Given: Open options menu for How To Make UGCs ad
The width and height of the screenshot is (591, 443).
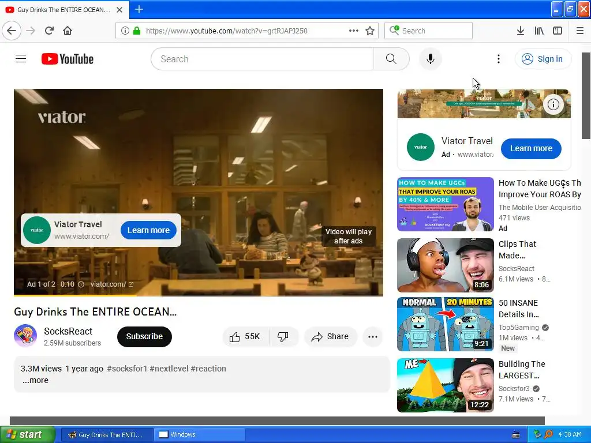Looking at the screenshot, I should [563, 184].
